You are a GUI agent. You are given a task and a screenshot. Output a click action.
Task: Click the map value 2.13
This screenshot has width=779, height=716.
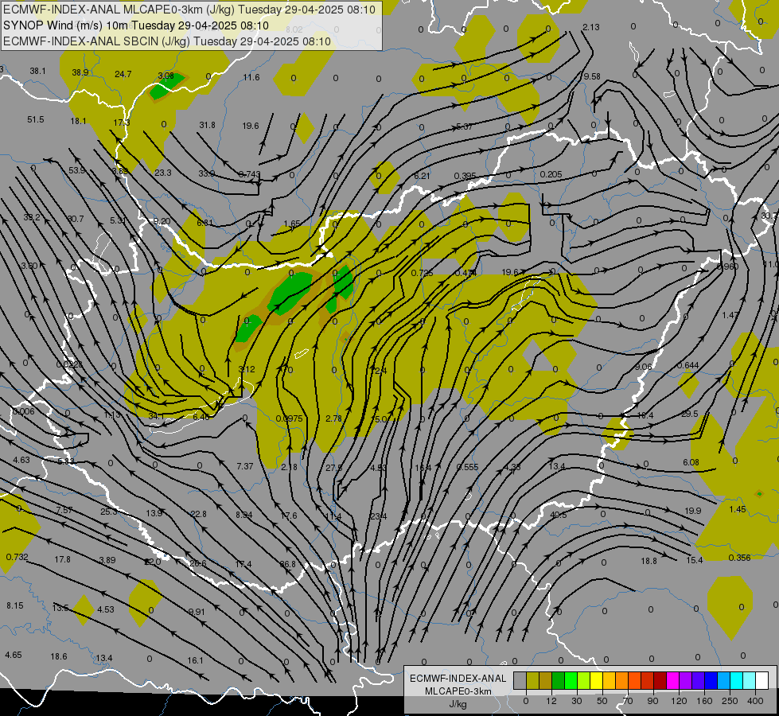[x=590, y=27]
